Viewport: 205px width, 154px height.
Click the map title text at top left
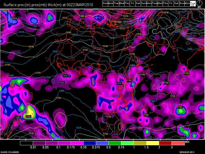(47, 5)
